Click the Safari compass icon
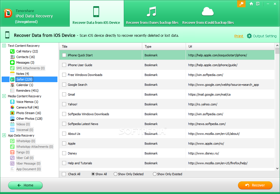280x194 pixels. (x=12, y=79)
